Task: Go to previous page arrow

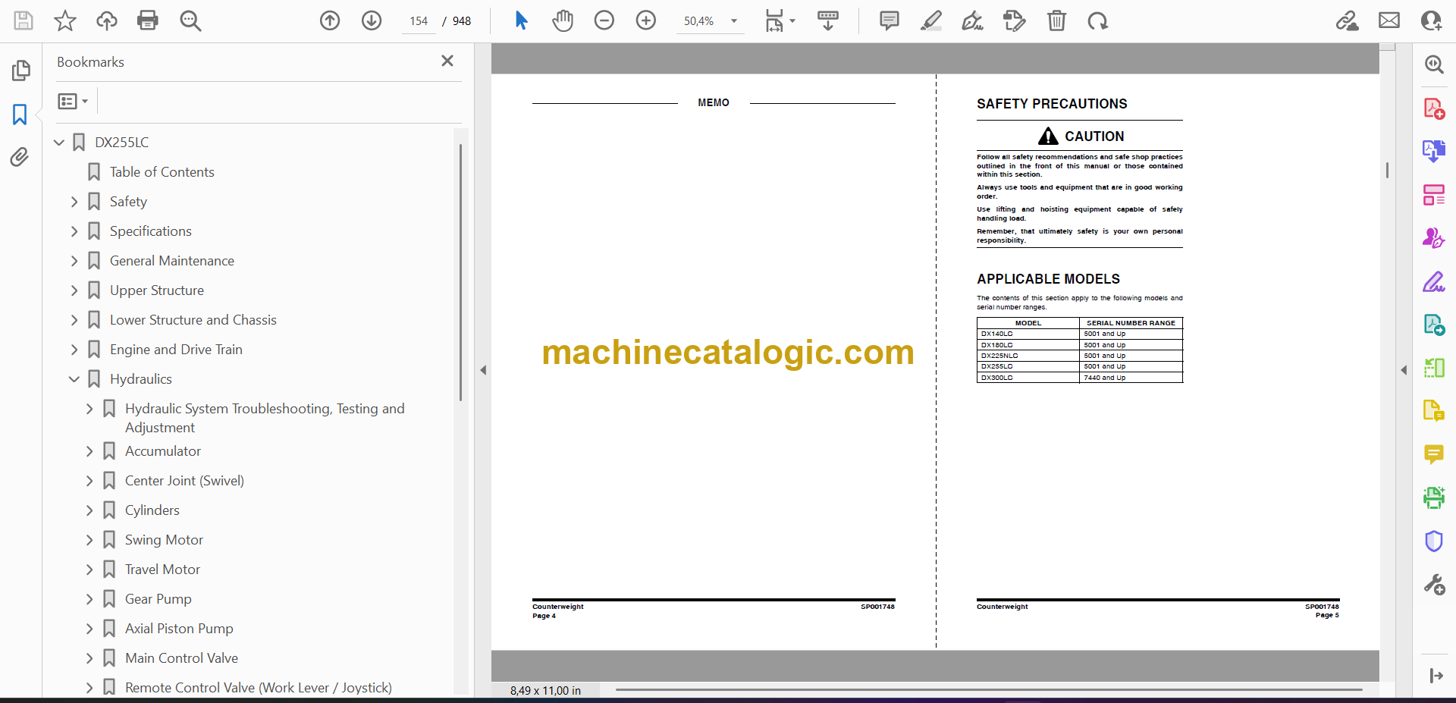Action: coord(330,20)
